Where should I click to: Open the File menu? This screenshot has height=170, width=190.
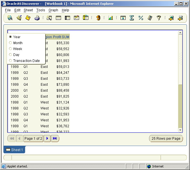click(x=8, y=10)
